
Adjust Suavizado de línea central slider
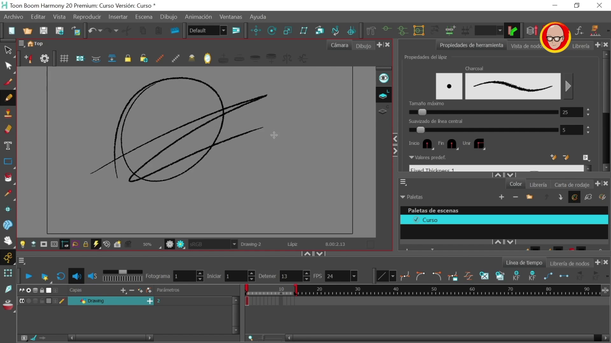point(421,130)
